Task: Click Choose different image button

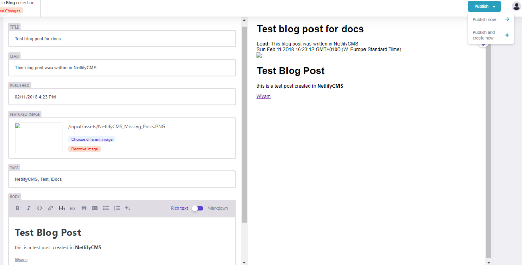Action: (92, 139)
